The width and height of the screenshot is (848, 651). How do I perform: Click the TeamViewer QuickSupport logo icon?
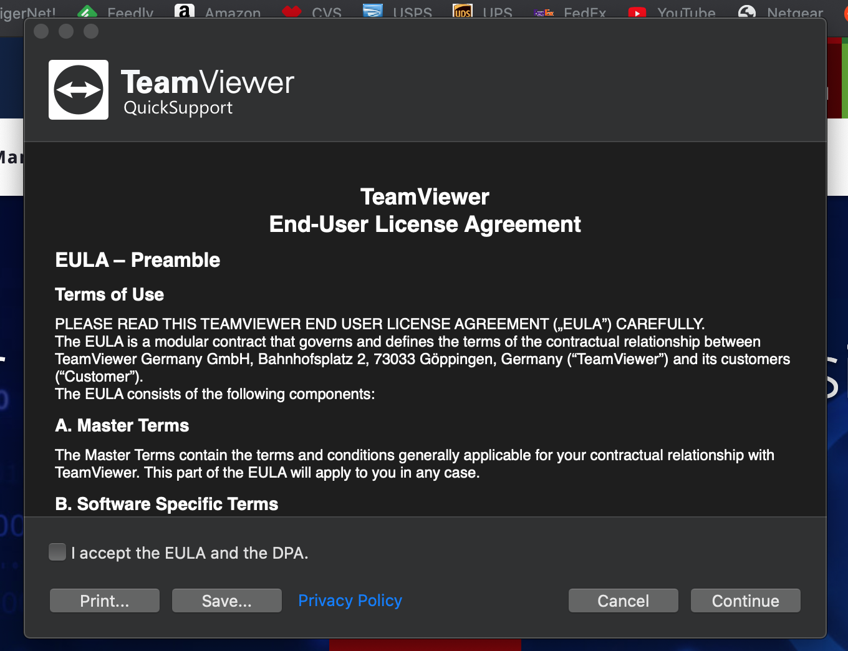(x=79, y=90)
